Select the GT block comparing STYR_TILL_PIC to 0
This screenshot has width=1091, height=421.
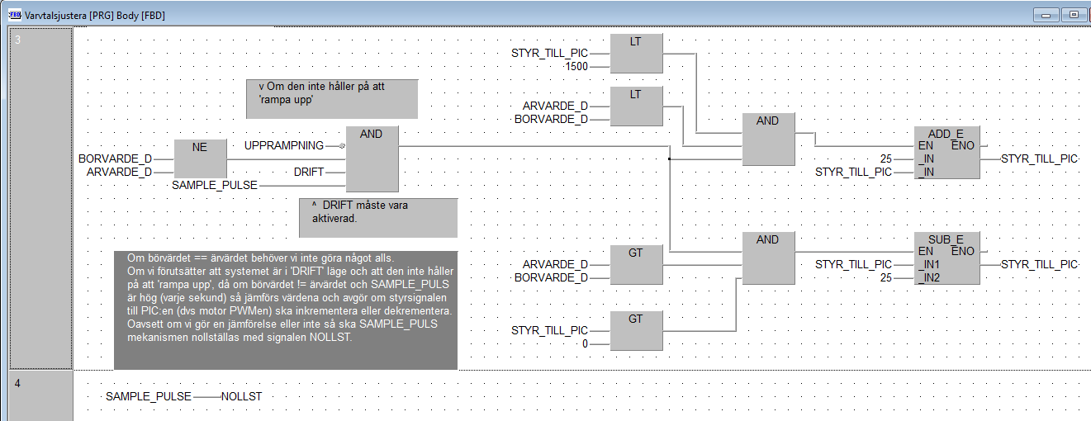point(635,330)
